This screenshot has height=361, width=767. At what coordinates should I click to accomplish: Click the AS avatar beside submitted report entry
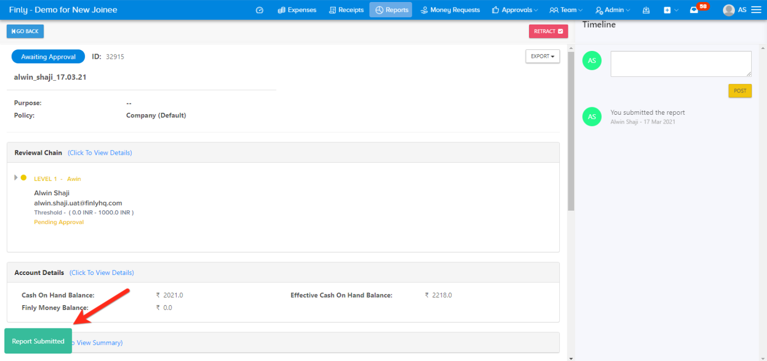[592, 117]
